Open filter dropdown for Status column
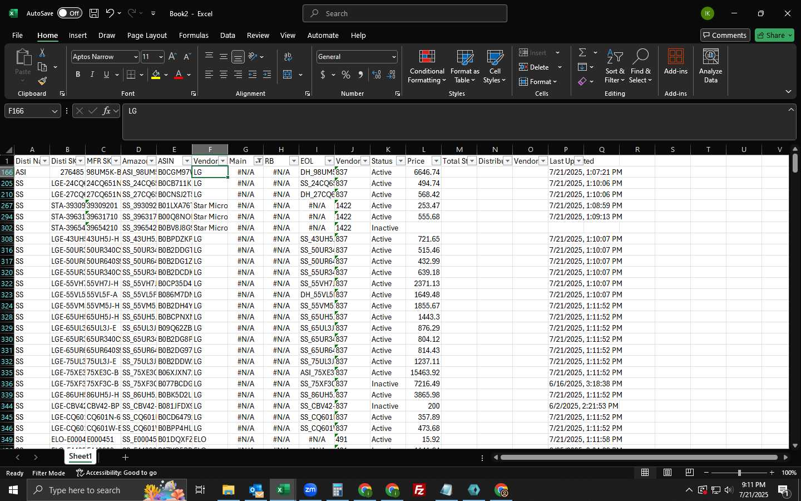The height and width of the screenshot is (501, 801). pyautogui.click(x=400, y=161)
